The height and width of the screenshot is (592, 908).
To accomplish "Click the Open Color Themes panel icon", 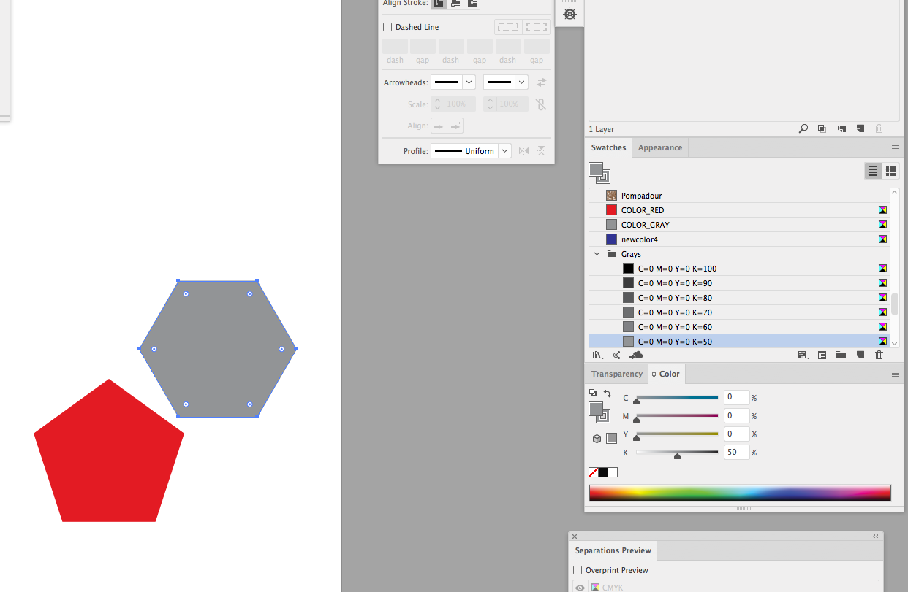I will coord(617,355).
